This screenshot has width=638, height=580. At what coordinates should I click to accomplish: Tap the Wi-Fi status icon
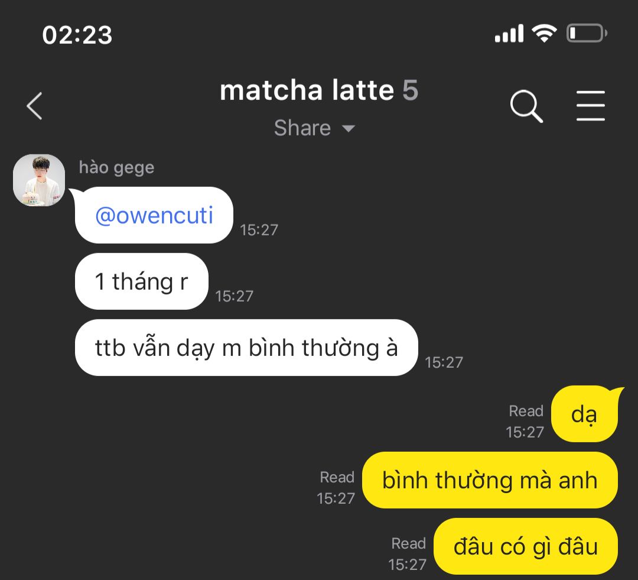(x=545, y=33)
